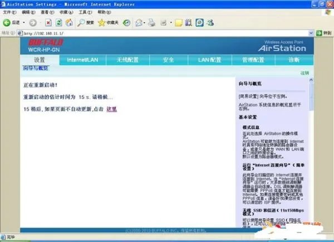
Task: Click the Research book toolbar icon
Action: [x=189, y=23]
